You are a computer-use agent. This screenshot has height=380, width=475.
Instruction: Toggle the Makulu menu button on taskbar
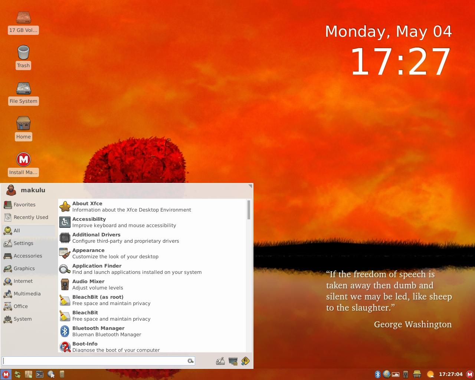coord(6,374)
